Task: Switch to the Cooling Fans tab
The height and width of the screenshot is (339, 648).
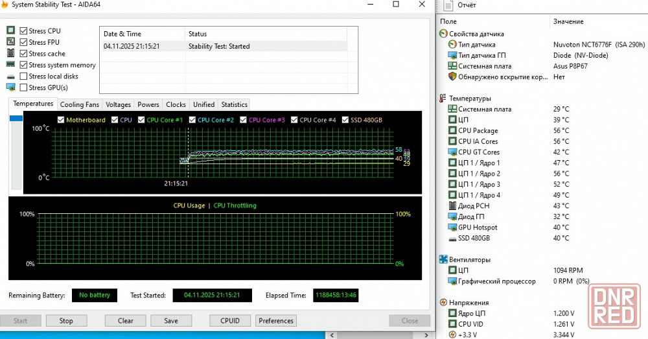Action: [x=79, y=104]
